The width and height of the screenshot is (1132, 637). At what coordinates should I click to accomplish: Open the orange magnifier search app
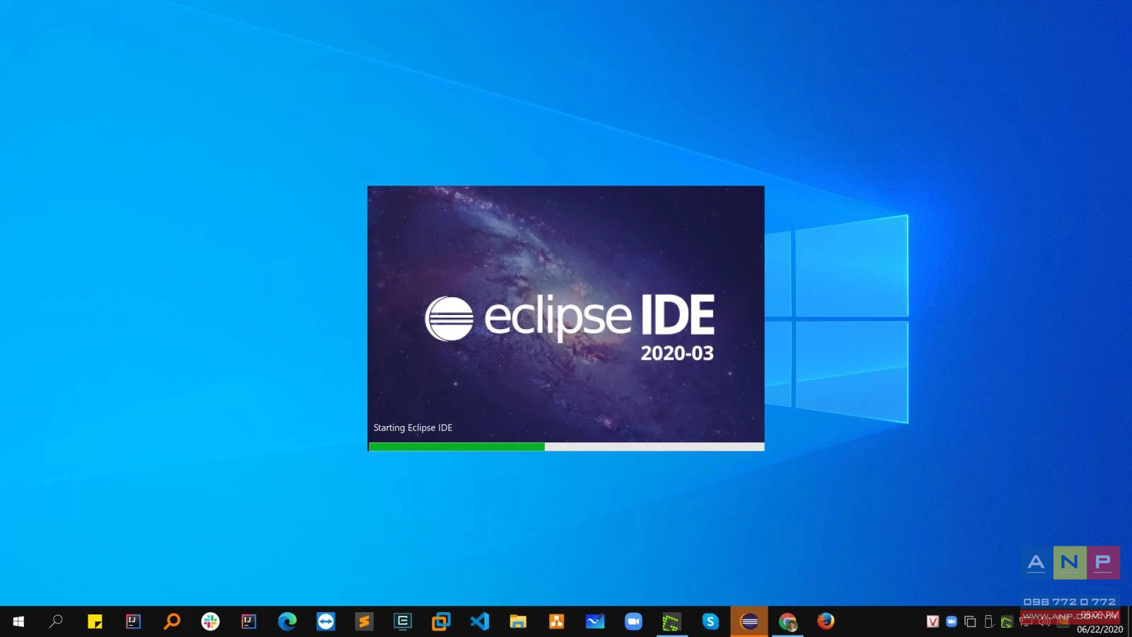[171, 621]
